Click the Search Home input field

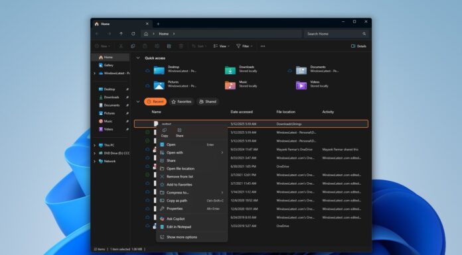click(x=336, y=34)
